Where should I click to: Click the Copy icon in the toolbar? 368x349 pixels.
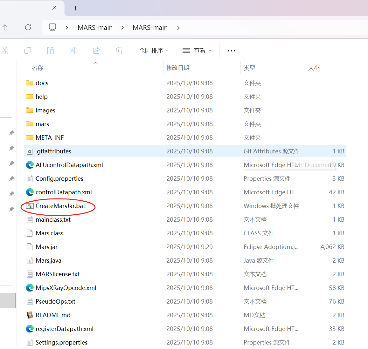(x=28, y=50)
